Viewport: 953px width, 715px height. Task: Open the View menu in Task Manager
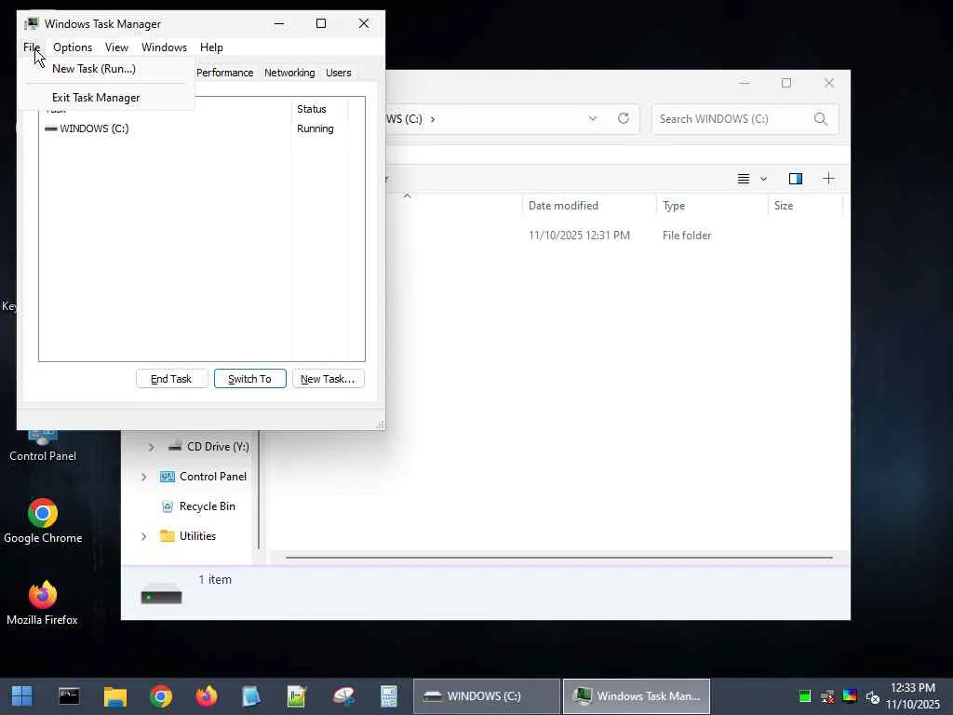pos(116,47)
